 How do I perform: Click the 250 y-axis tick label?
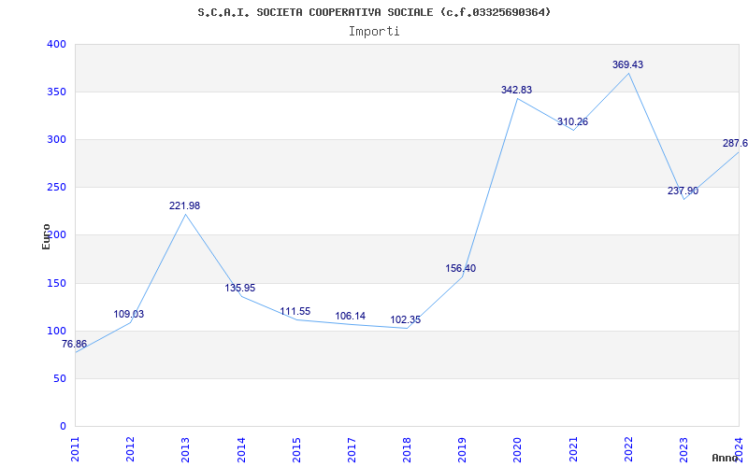[56, 188]
